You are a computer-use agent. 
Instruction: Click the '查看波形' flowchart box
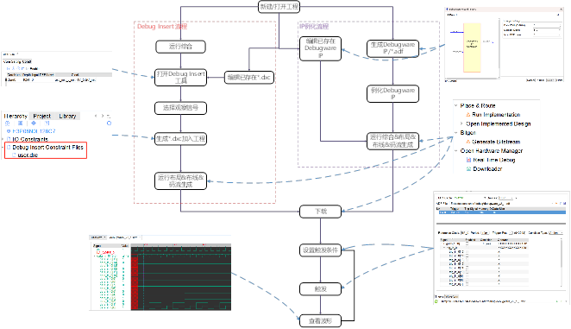point(321,321)
